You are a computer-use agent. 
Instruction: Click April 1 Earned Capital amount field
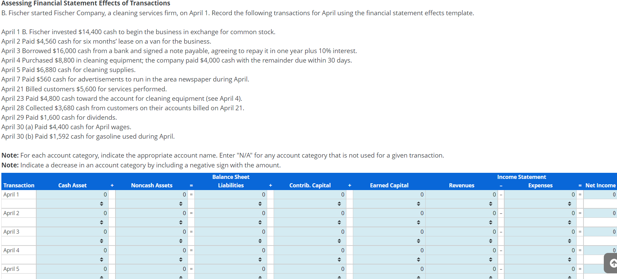389,194
